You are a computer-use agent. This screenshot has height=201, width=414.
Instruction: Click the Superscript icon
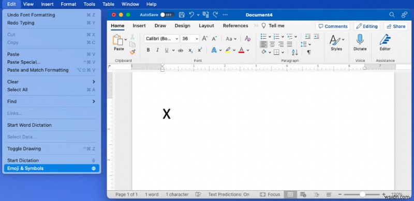[200, 50]
